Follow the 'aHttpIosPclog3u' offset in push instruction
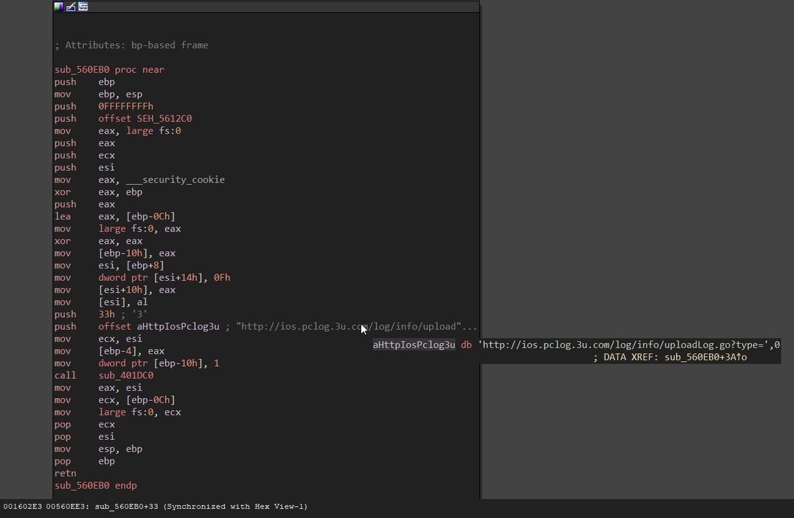The height and width of the screenshot is (518, 794). [x=178, y=327]
